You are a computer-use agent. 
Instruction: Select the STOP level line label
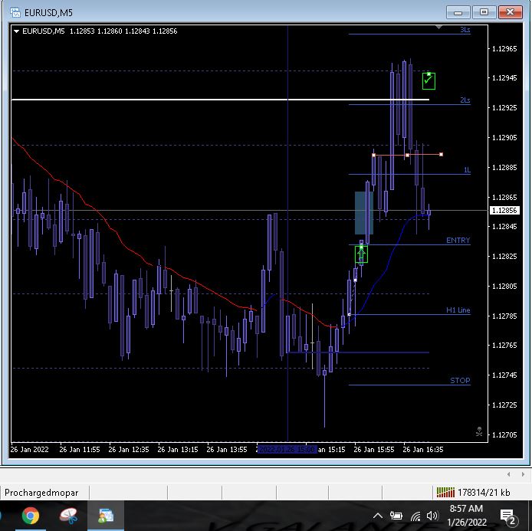[460, 381]
